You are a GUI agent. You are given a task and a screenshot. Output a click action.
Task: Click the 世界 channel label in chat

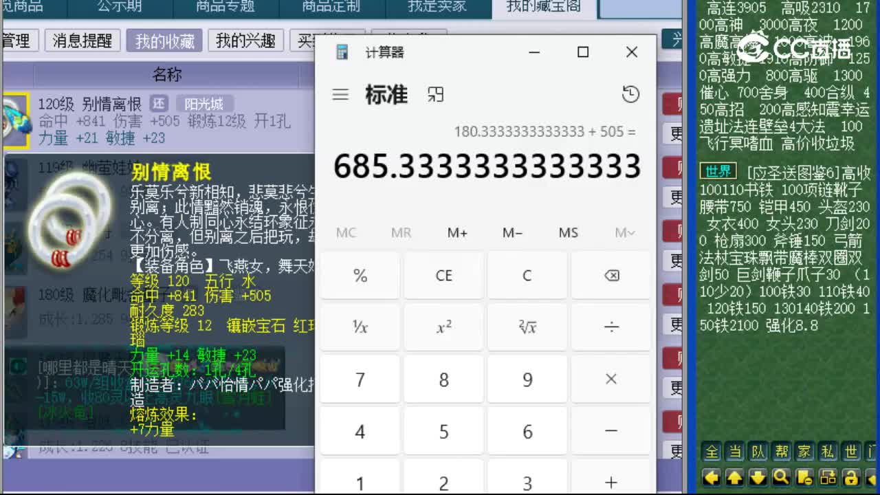click(x=718, y=171)
